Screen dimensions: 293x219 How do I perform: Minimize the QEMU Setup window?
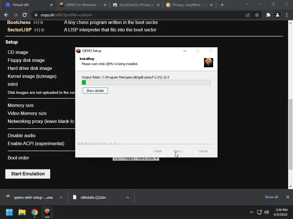pyautogui.click(x=185, y=51)
